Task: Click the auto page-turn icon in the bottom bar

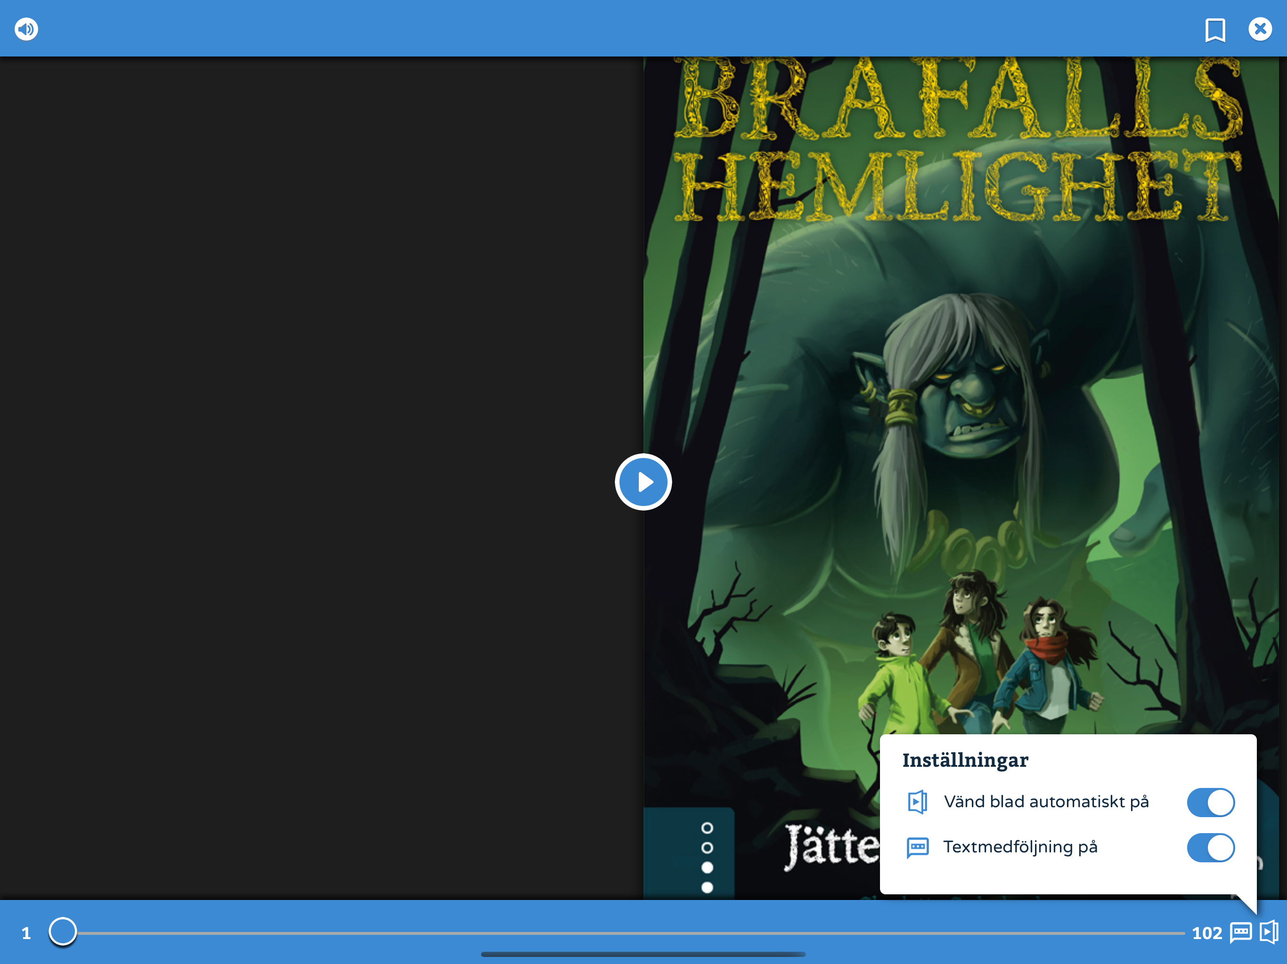Action: [1269, 932]
